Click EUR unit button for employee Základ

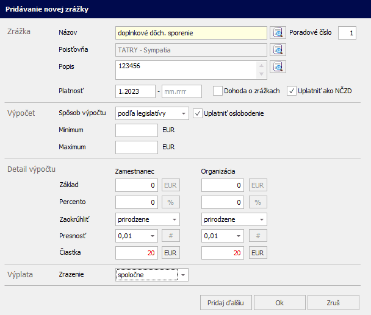171,185
